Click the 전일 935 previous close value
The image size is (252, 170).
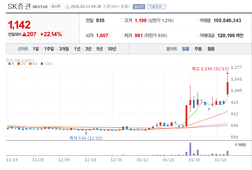point(100,20)
